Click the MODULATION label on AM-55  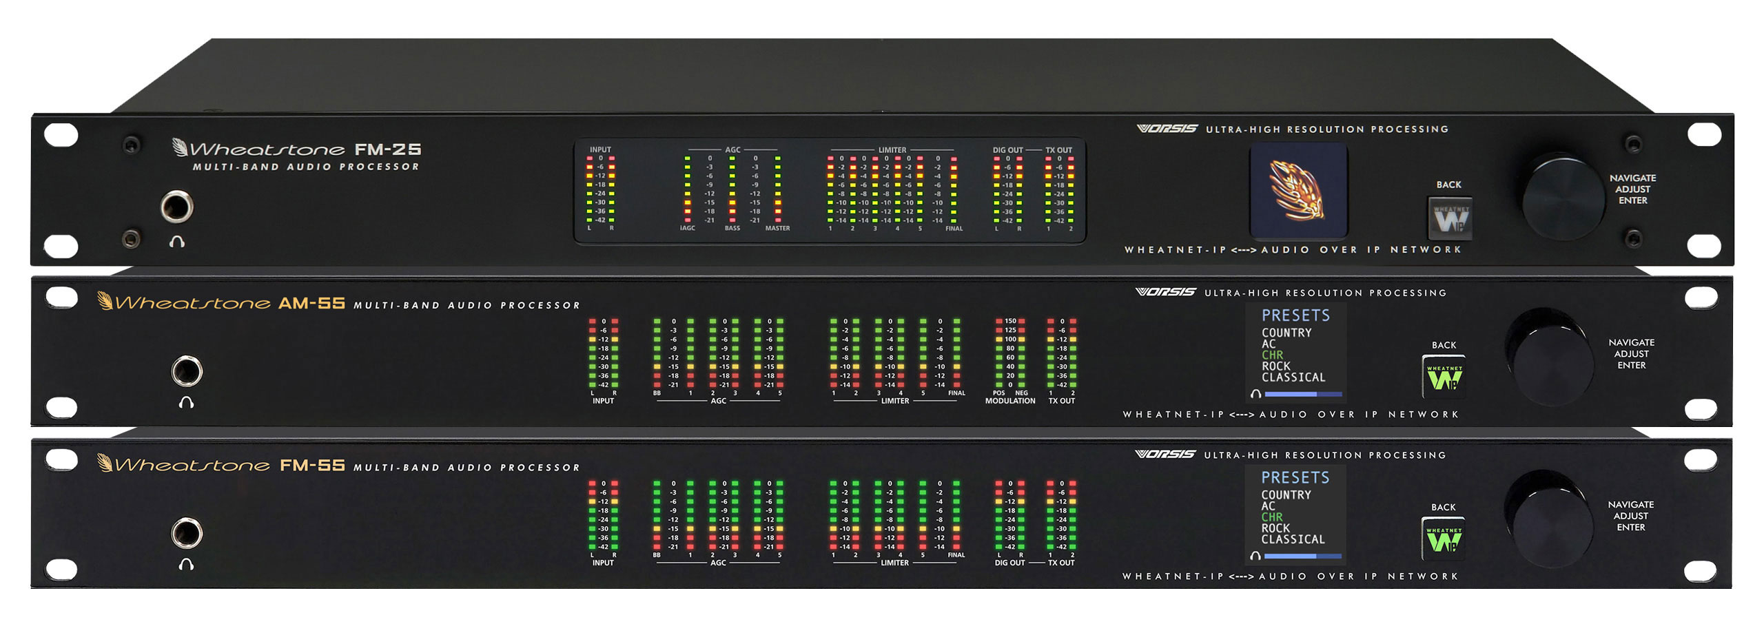coord(1010,401)
